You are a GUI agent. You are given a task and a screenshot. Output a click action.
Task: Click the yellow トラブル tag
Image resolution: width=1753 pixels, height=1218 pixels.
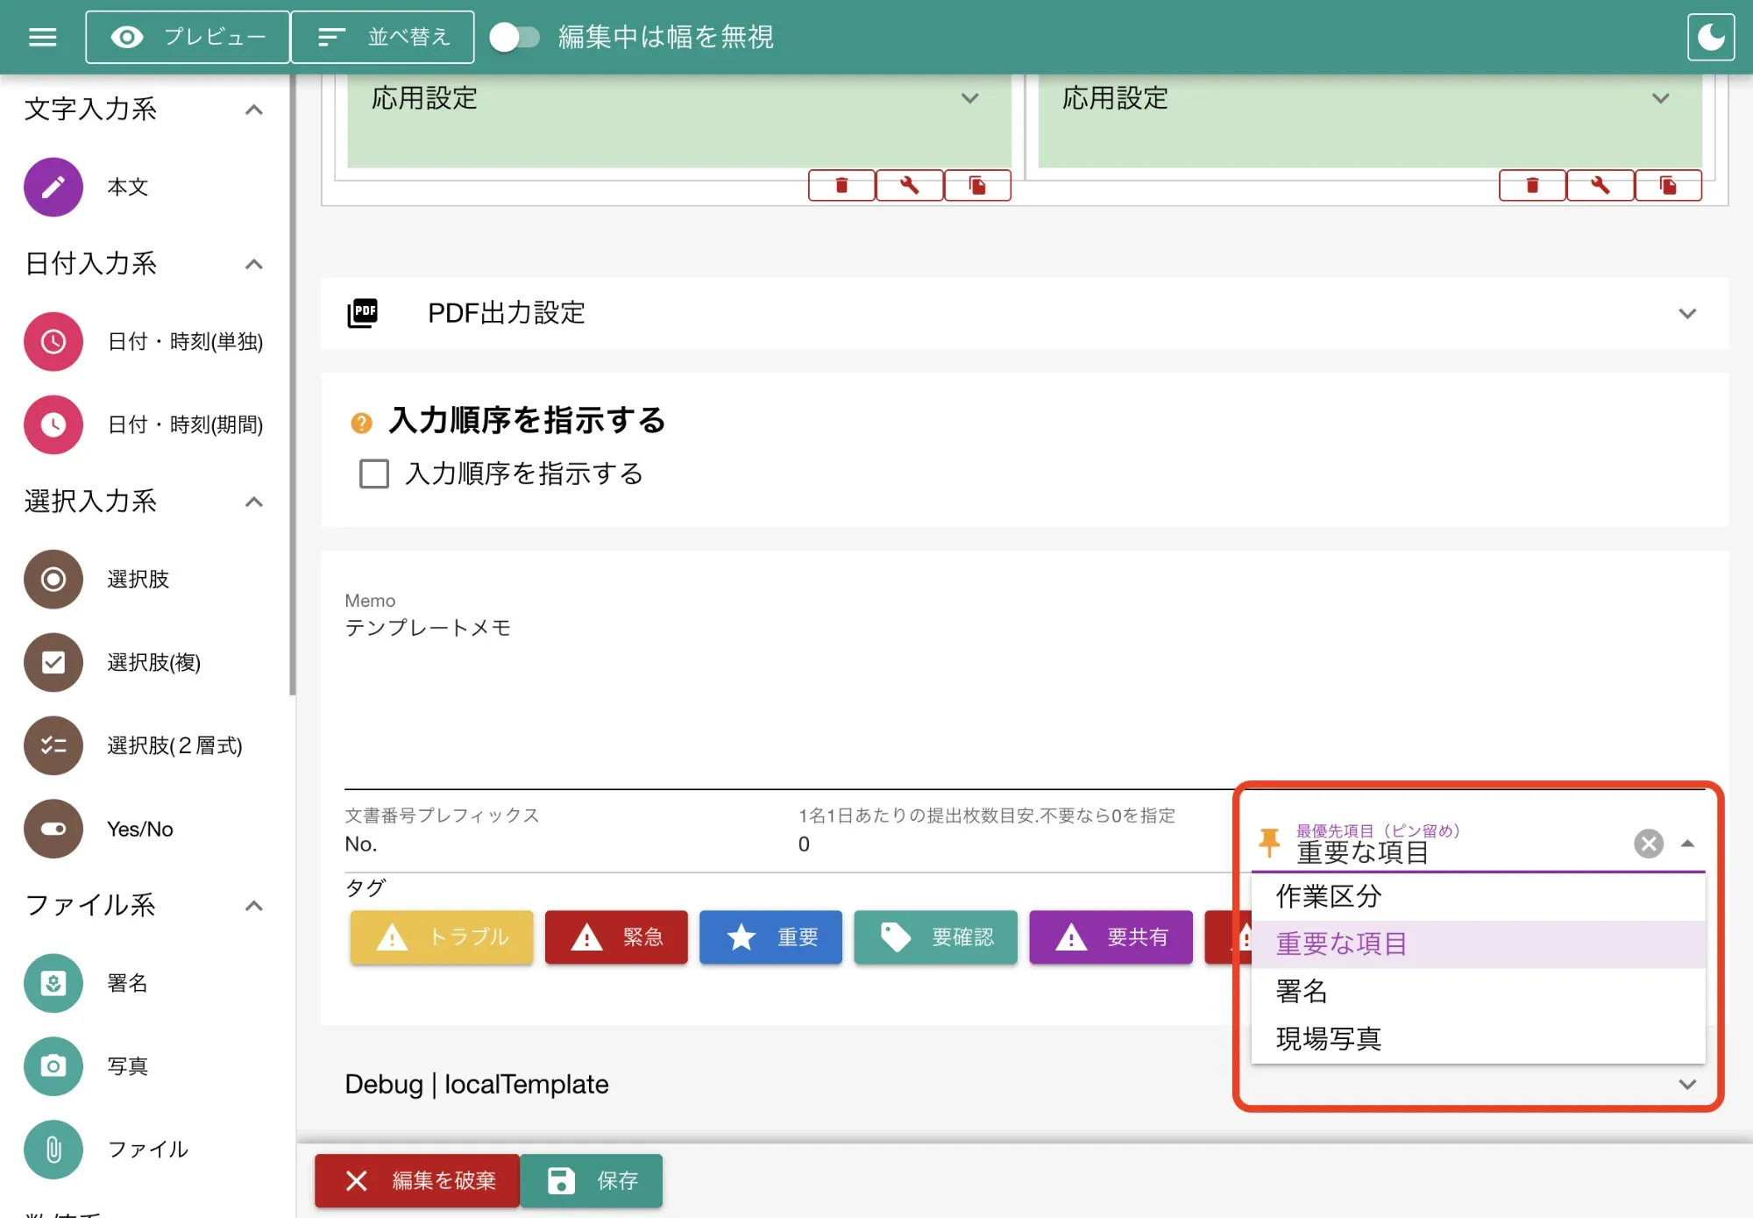tap(442, 937)
